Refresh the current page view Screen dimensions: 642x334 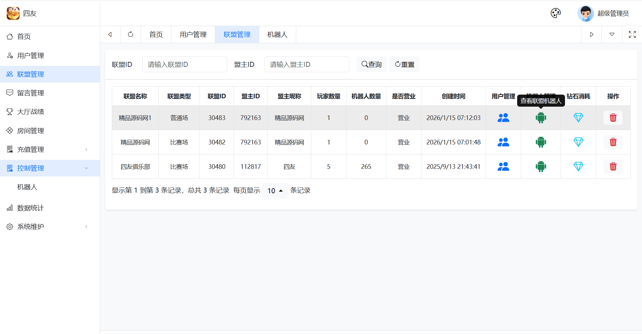130,34
